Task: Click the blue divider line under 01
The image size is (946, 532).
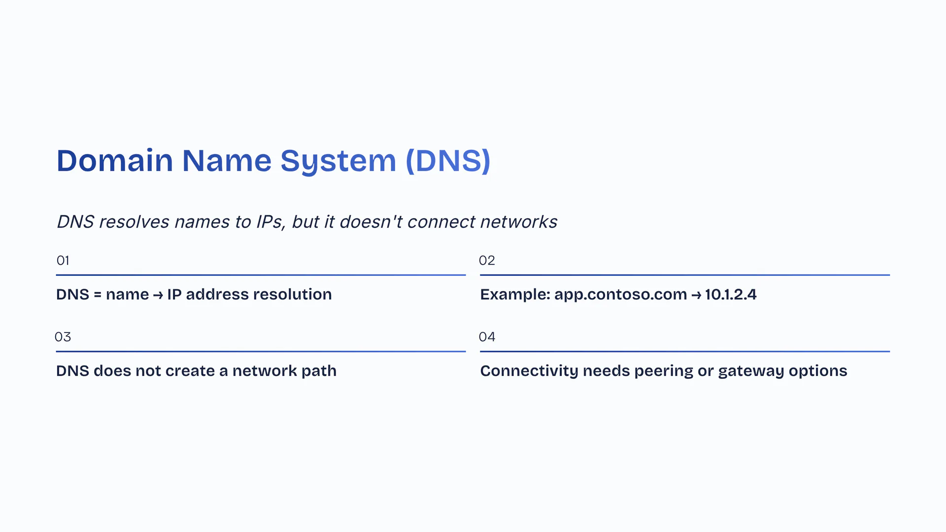Action: 261,275
